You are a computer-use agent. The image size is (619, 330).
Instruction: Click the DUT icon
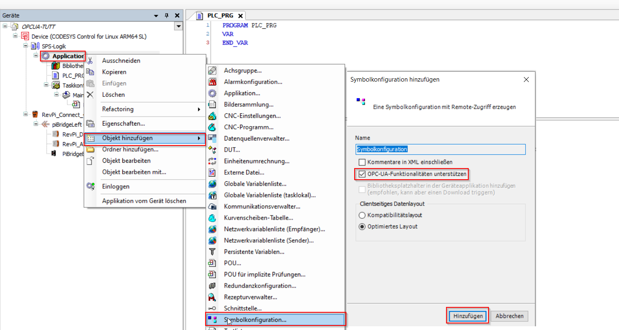pyautogui.click(x=213, y=150)
